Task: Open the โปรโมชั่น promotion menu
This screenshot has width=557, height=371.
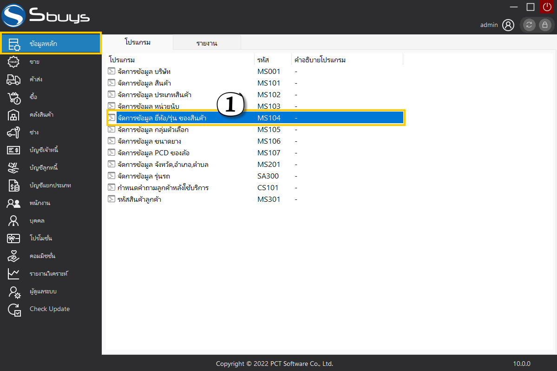Action: 41,238
